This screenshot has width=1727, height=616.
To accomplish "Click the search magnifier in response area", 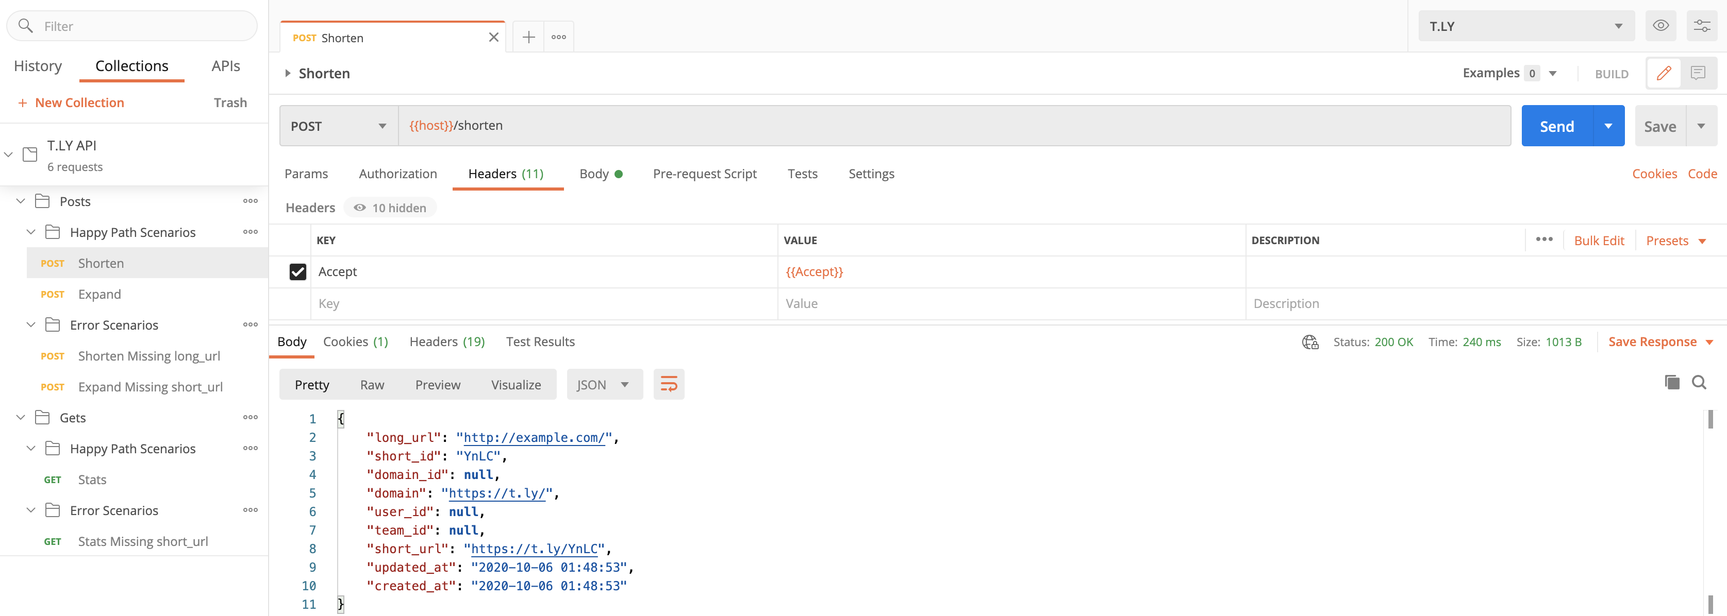I will [x=1699, y=382].
